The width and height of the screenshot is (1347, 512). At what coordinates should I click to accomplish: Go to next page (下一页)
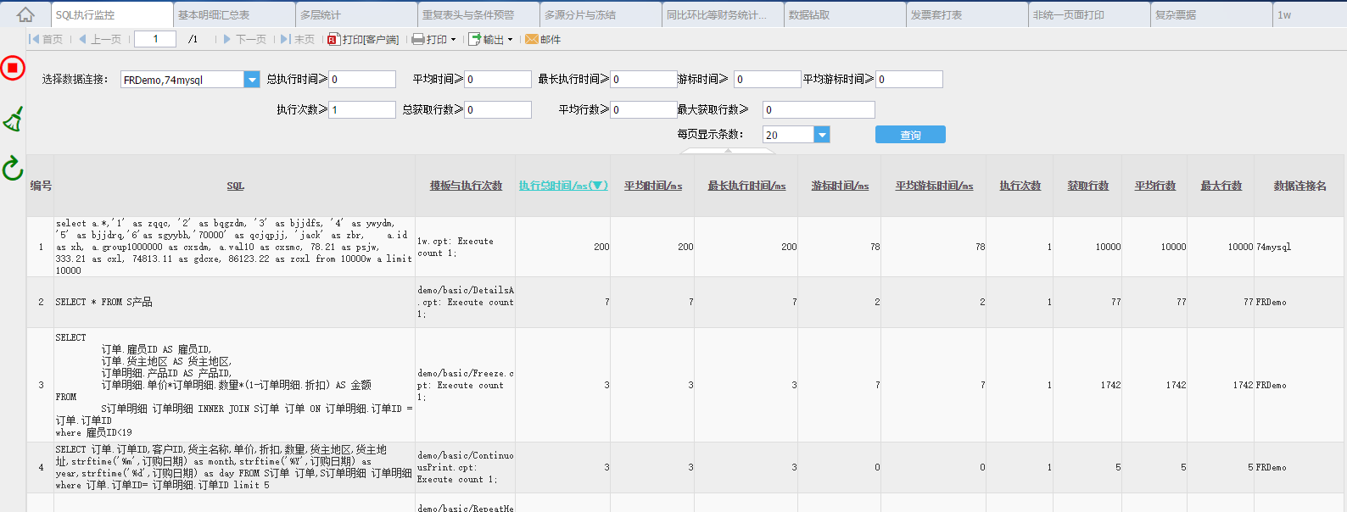(x=244, y=39)
